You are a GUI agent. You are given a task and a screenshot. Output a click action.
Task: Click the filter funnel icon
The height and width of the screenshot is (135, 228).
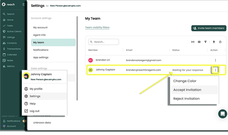pyautogui.click(x=206, y=42)
